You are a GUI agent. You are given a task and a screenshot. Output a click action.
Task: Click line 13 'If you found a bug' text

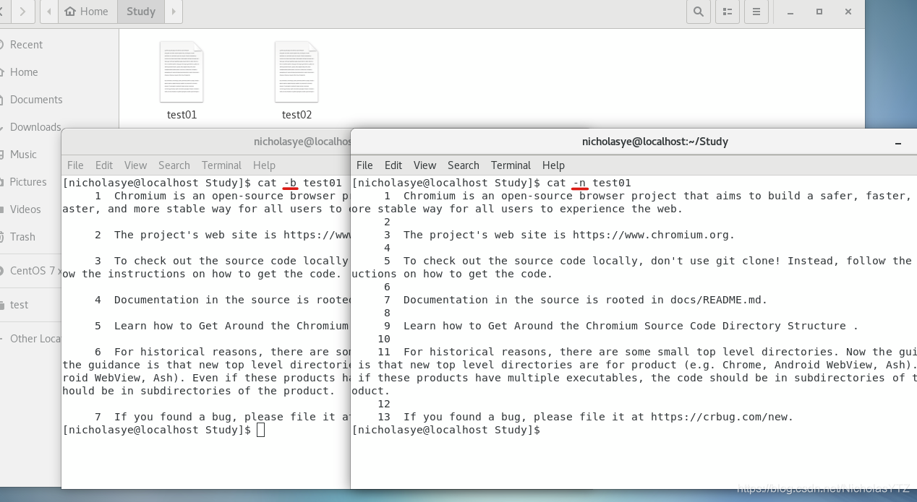coord(598,417)
